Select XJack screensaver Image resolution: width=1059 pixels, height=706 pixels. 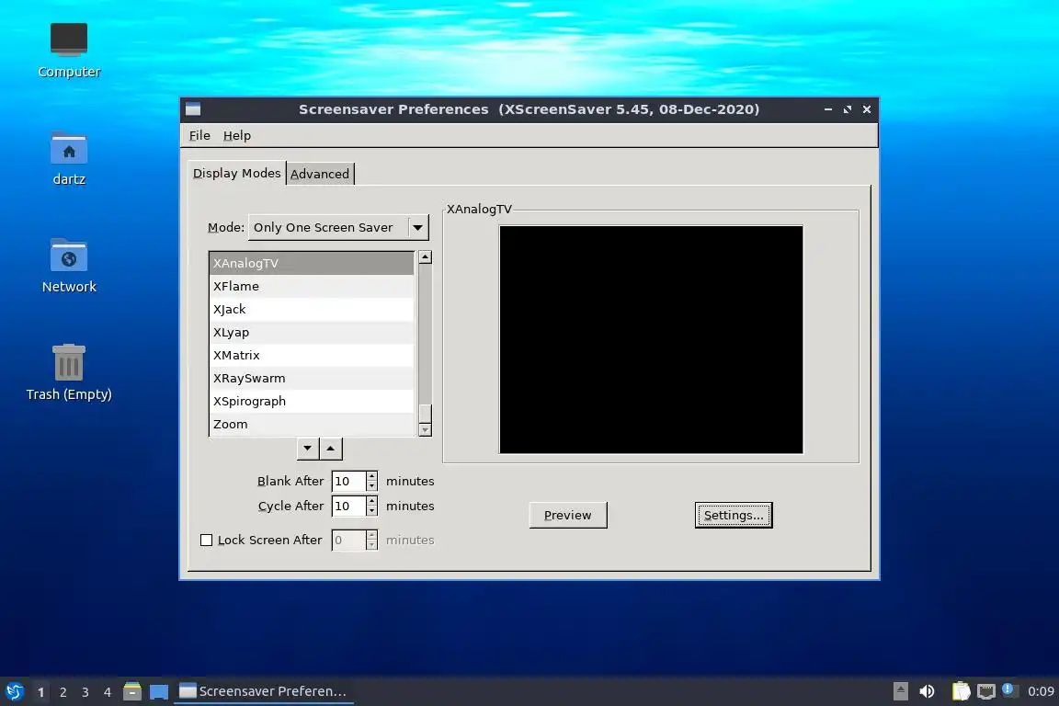pyautogui.click(x=312, y=310)
